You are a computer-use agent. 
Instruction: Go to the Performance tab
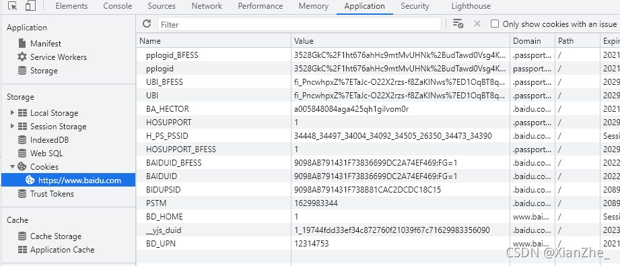(x=261, y=6)
